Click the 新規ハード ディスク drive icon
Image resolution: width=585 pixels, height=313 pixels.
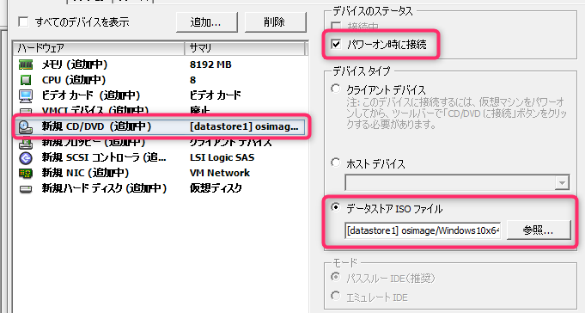[26, 188]
